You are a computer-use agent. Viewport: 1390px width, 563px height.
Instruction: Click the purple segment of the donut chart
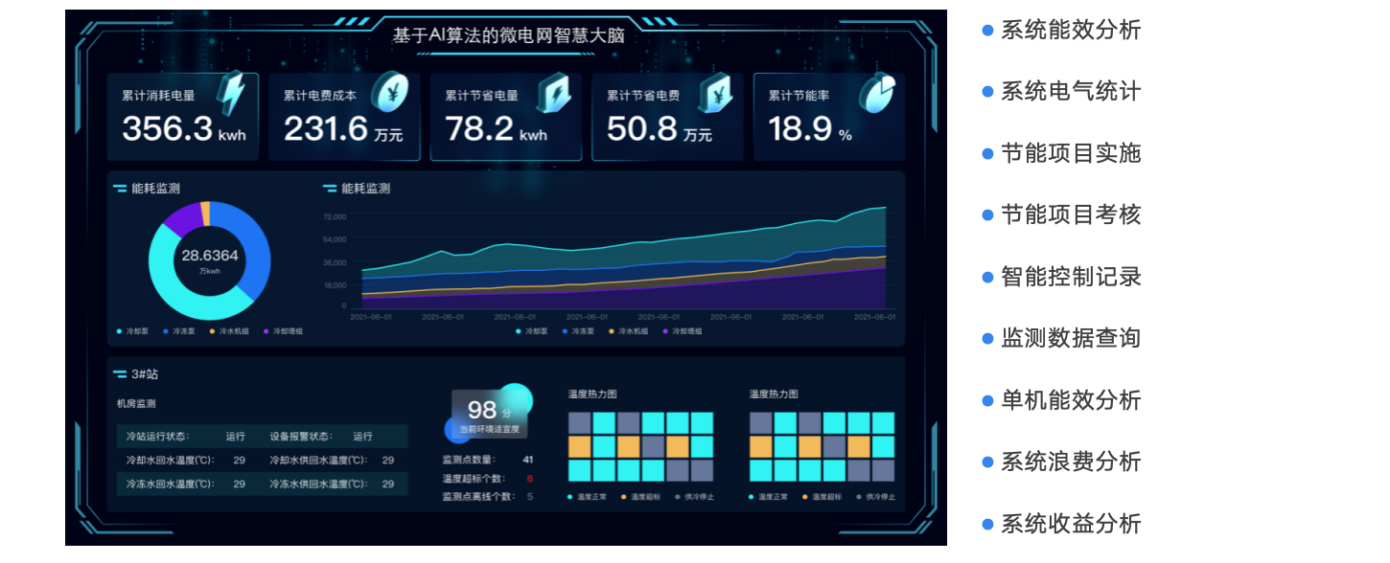[x=181, y=218]
